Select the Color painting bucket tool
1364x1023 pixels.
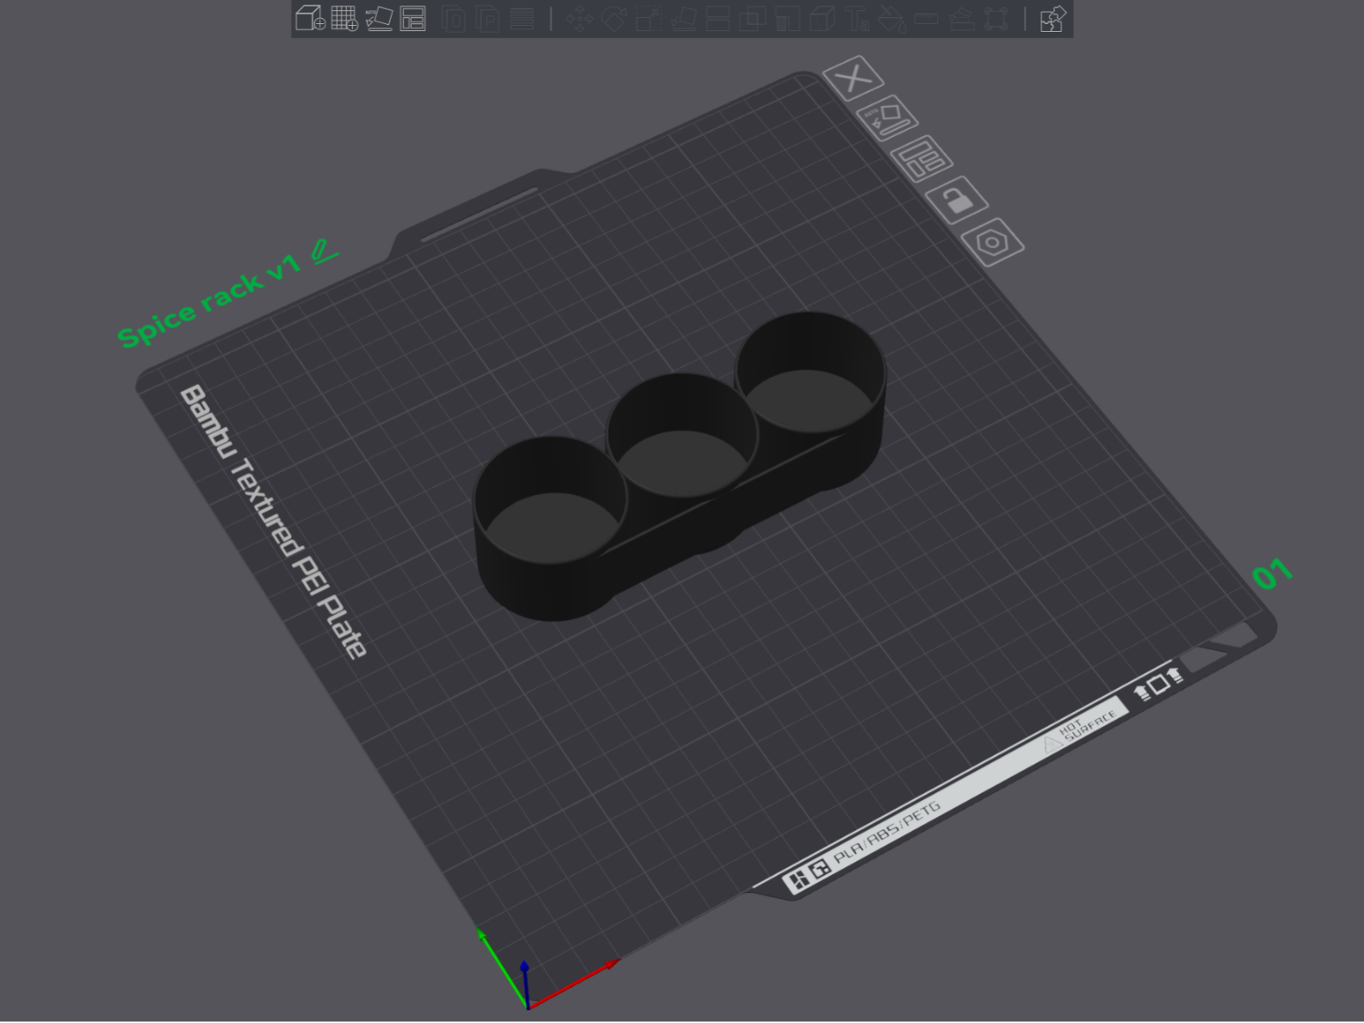coord(891,19)
